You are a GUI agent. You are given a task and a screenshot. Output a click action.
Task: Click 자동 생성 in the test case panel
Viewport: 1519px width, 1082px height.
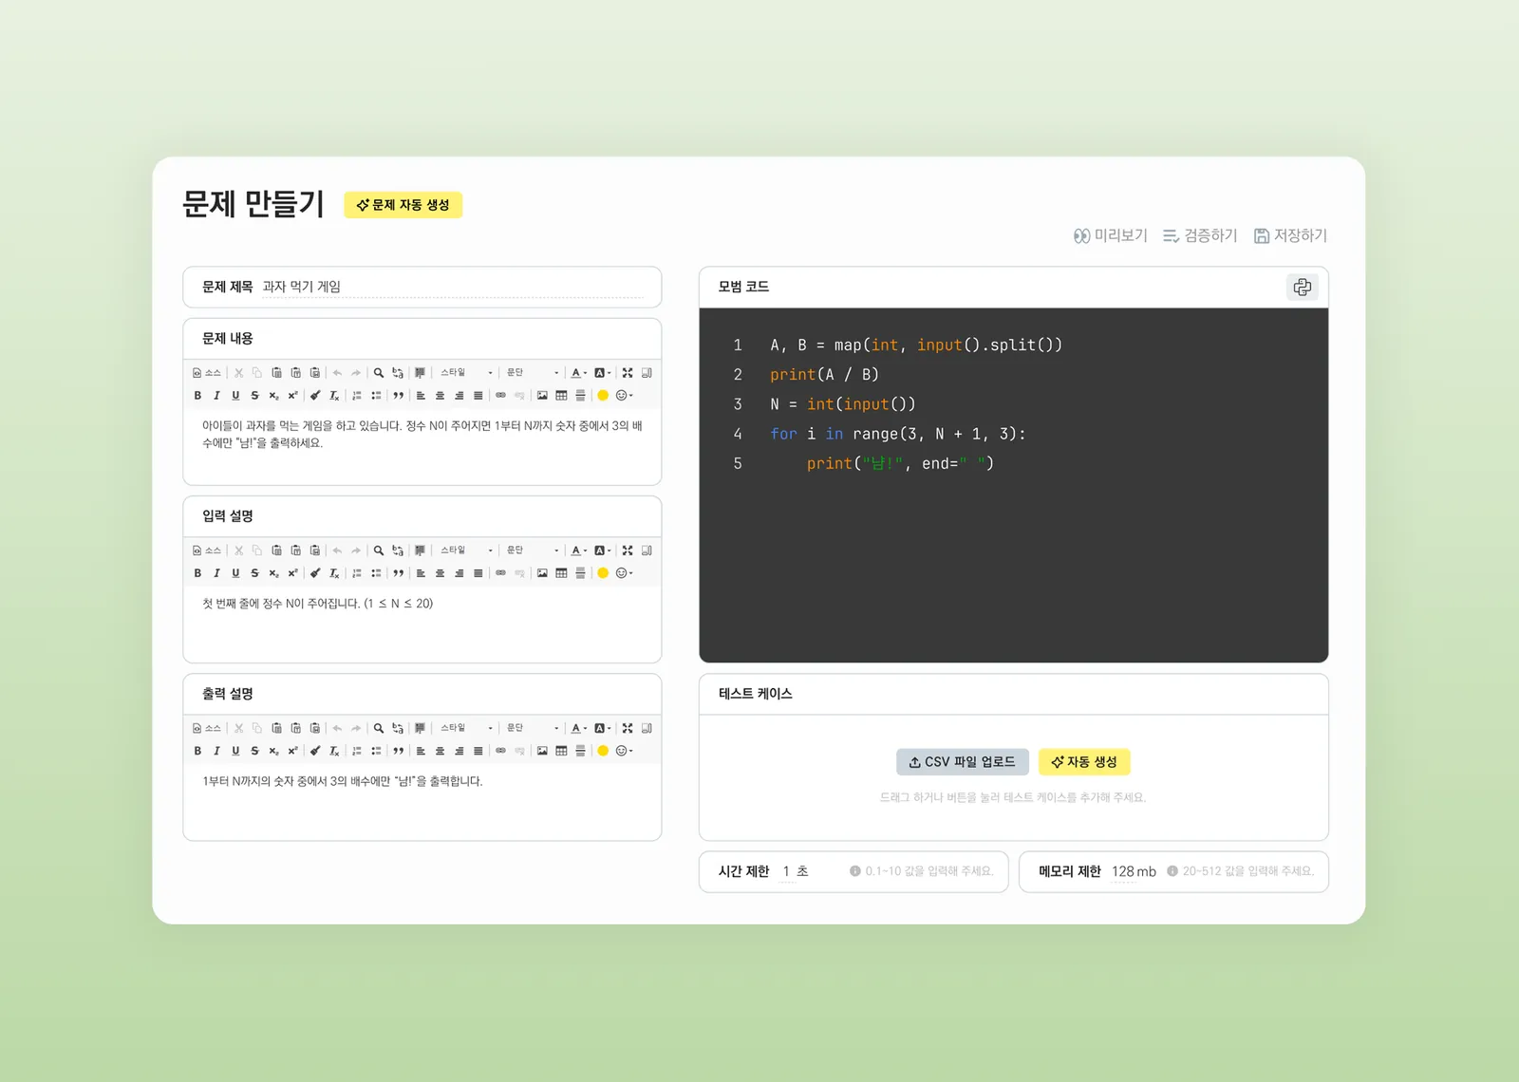coord(1084,762)
